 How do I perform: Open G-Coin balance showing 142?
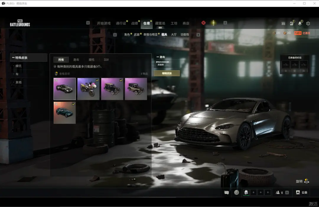(x=287, y=33)
